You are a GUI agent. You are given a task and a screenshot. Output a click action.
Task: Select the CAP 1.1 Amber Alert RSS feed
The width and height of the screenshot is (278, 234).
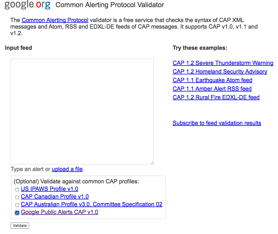click(x=212, y=89)
